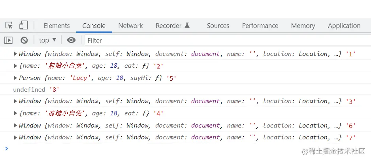
Task: Open the Network tab
Action: [130, 26]
